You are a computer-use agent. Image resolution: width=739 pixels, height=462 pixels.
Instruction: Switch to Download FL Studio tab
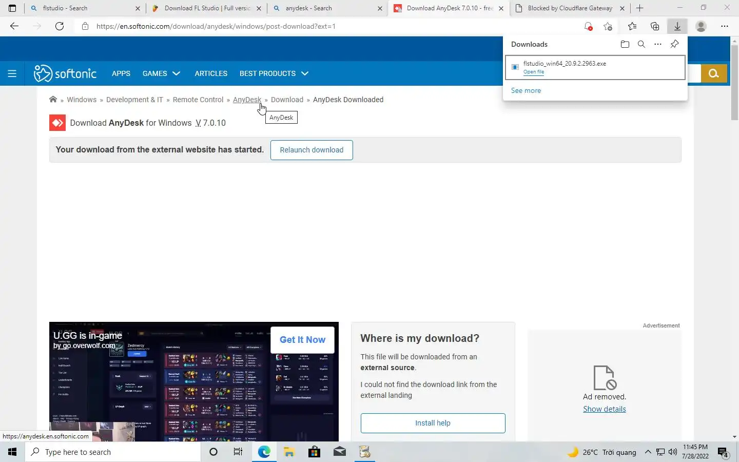pos(206,8)
